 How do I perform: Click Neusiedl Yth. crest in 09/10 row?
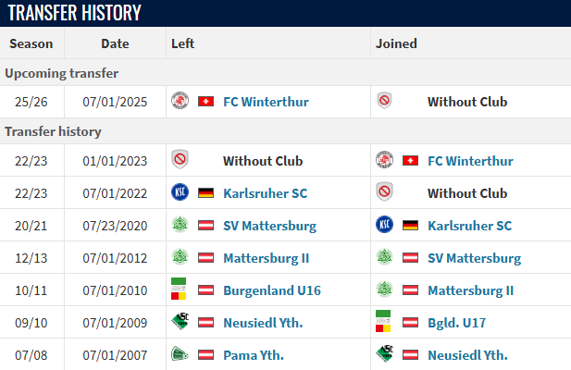(180, 321)
